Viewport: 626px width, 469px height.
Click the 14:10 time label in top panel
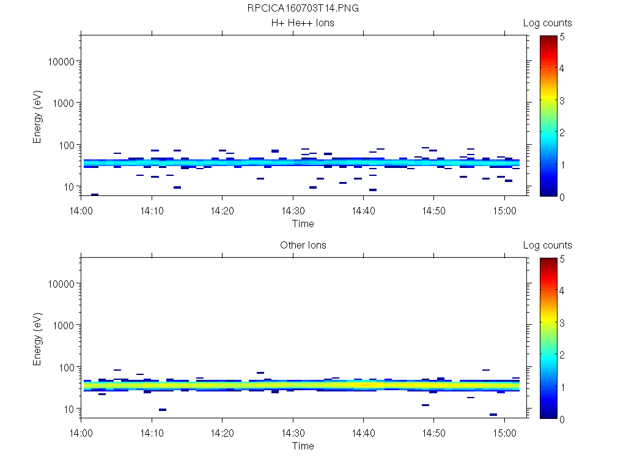tap(152, 211)
